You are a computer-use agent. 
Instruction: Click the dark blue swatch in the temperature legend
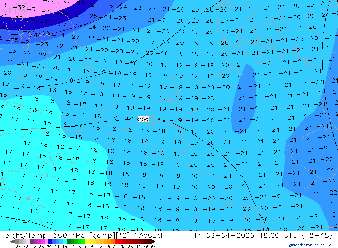[x=50, y=242]
